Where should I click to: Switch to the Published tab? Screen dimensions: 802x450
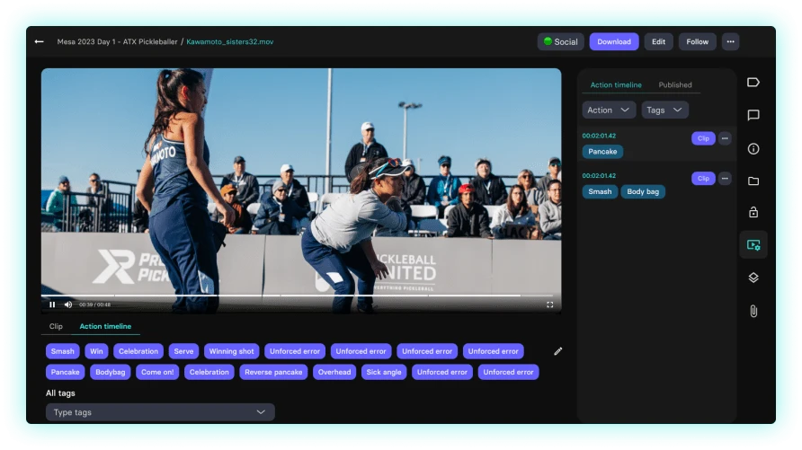click(674, 85)
